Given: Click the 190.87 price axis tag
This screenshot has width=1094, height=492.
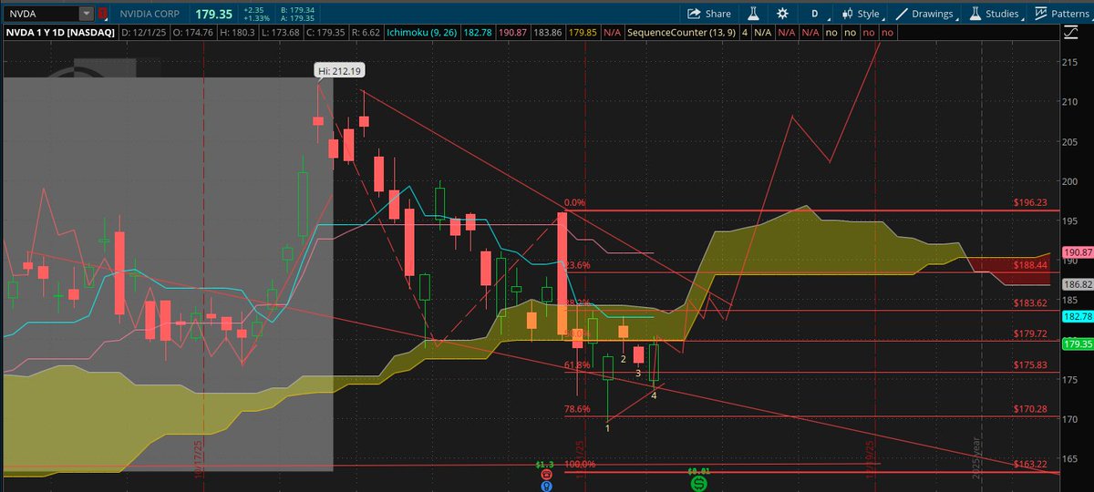Looking at the screenshot, I should pyautogui.click(x=1078, y=251).
